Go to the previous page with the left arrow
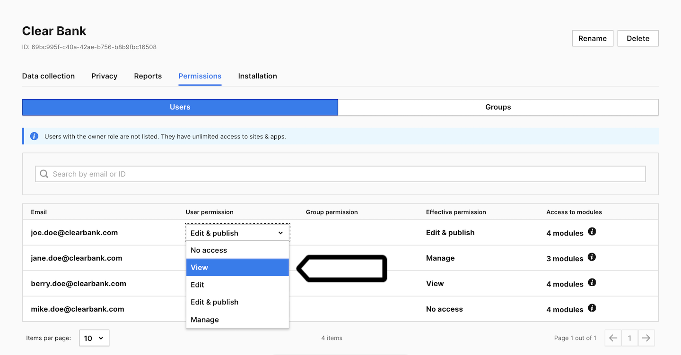 tap(613, 338)
